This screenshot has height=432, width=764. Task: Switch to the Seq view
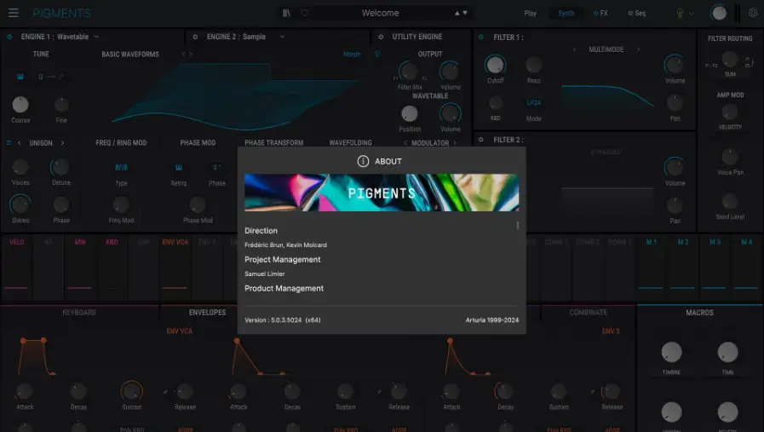pos(637,14)
